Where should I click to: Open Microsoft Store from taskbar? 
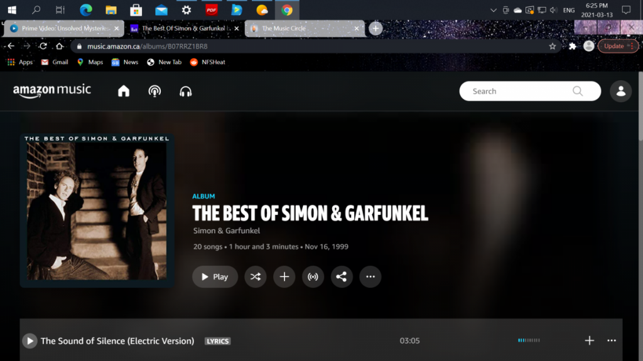coord(136,10)
